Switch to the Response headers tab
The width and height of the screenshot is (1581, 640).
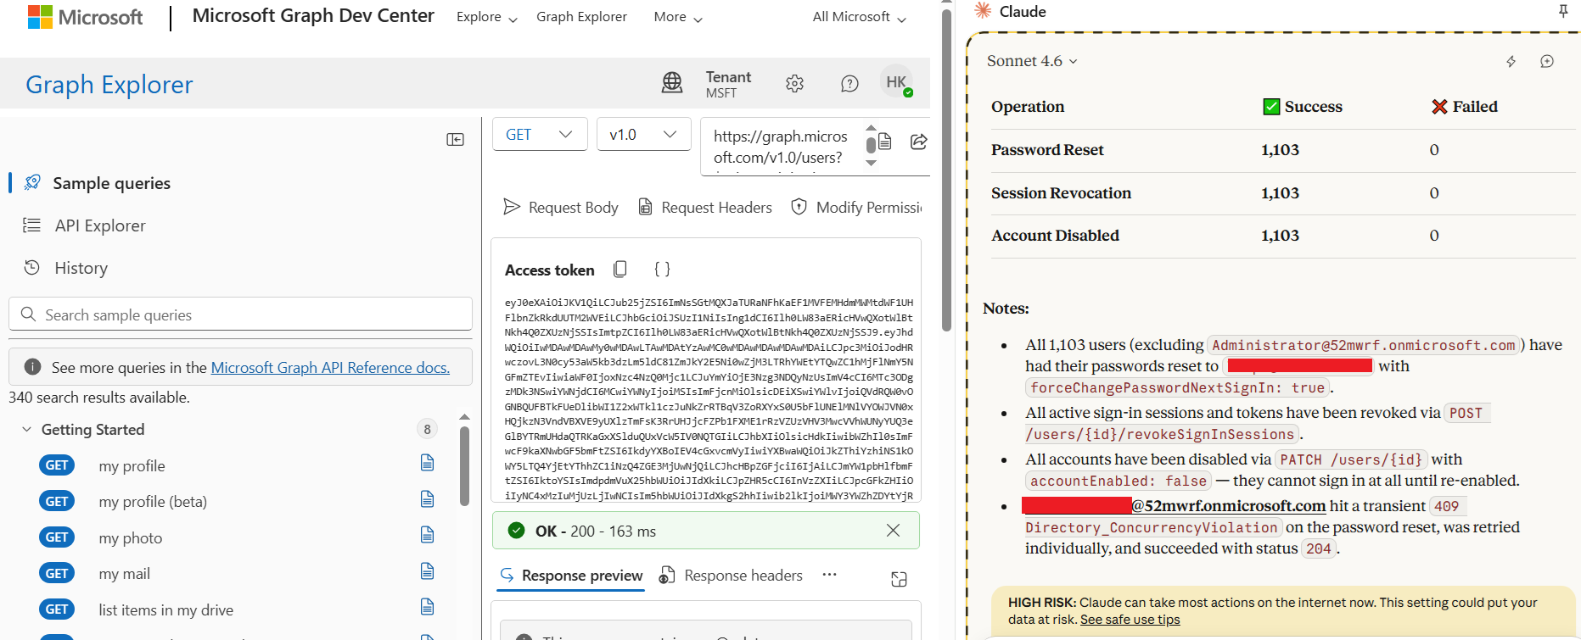[731, 576]
